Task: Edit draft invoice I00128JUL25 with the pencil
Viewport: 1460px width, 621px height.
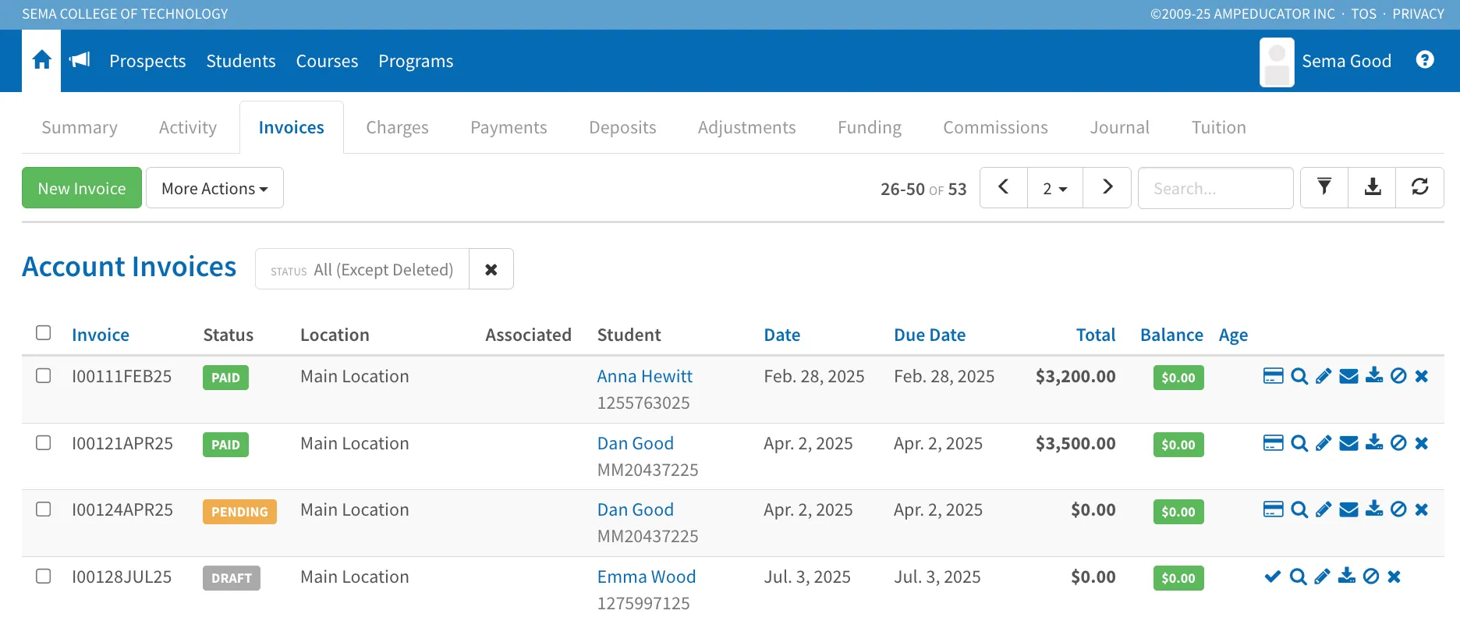Action: click(1322, 577)
